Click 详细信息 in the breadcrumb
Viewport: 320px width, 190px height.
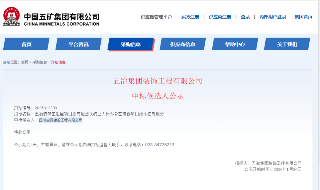(x=58, y=62)
